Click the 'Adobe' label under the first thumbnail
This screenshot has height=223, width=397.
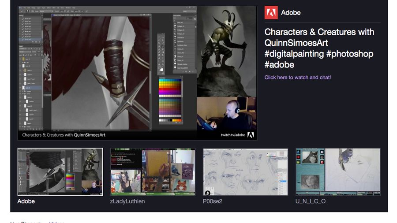pos(26,201)
